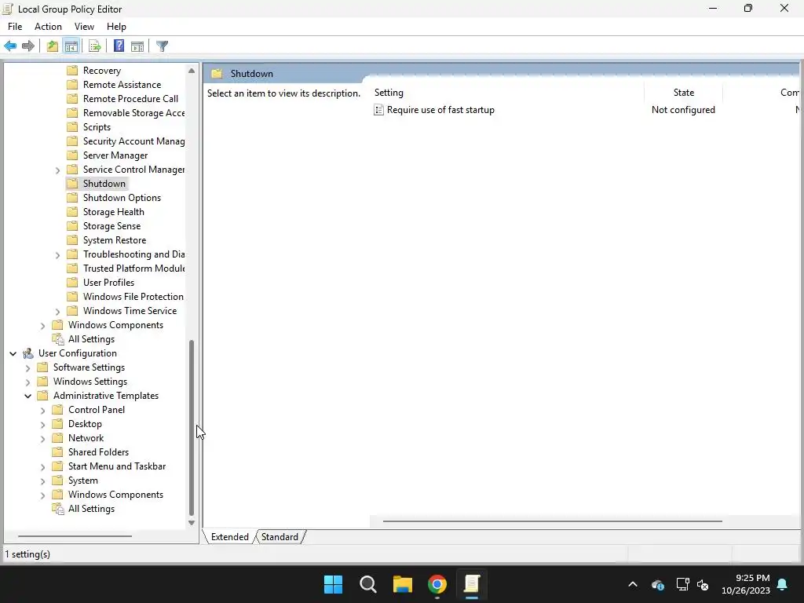The width and height of the screenshot is (804, 603).
Task: Switch to the Standard tab
Action: click(280, 537)
